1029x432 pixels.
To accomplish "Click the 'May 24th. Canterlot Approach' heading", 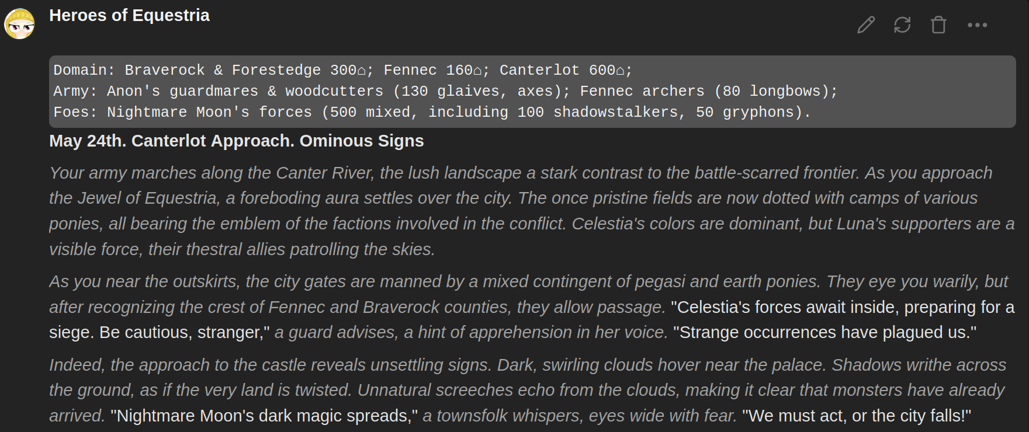I will [237, 141].
